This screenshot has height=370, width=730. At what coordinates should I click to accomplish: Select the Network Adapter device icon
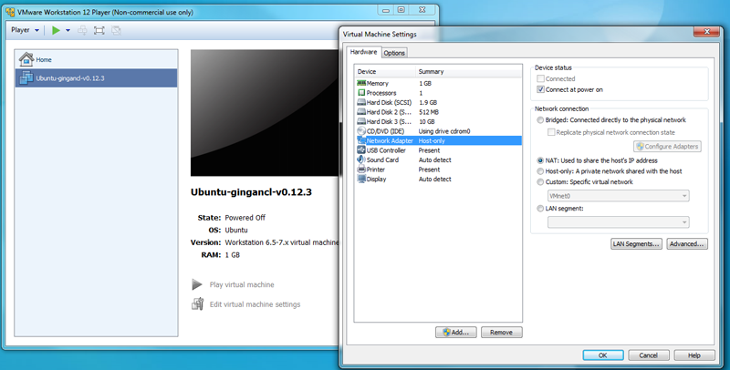coord(361,140)
